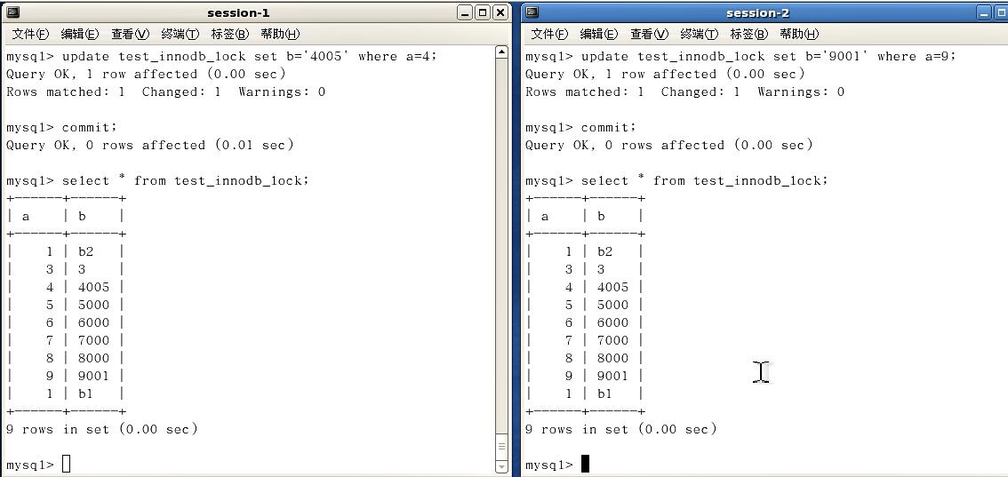Image resolution: width=1008 pixels, height=477 pixels.
Task: Open 帮助(H) menu in session-2 window
Action: click(x=799, y=34)
